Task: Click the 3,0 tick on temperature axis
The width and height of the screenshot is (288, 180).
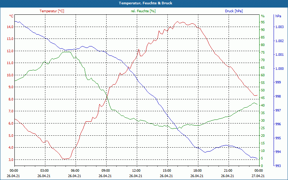Action: click(x=11, y=159)
